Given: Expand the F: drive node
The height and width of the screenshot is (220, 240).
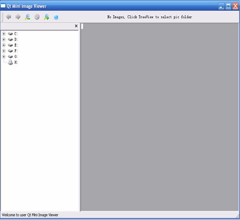Looking at the screenshot, I should 4,51.
